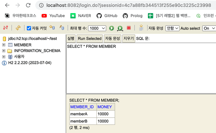
Task: Toggle the 자동 커밋 checkbox
Action: (x=29, y=28)
